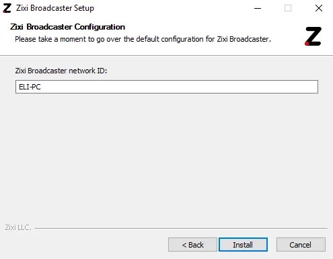
Task: Go back with the < Back button
Action: tap(192, 244)
